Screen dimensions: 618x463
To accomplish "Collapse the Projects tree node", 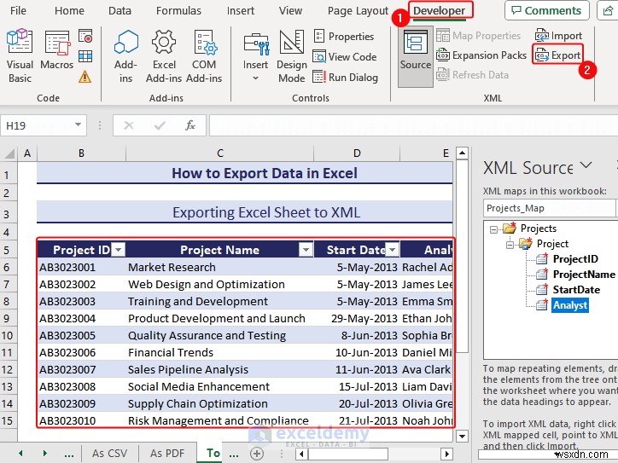I will tap(493, 229).
